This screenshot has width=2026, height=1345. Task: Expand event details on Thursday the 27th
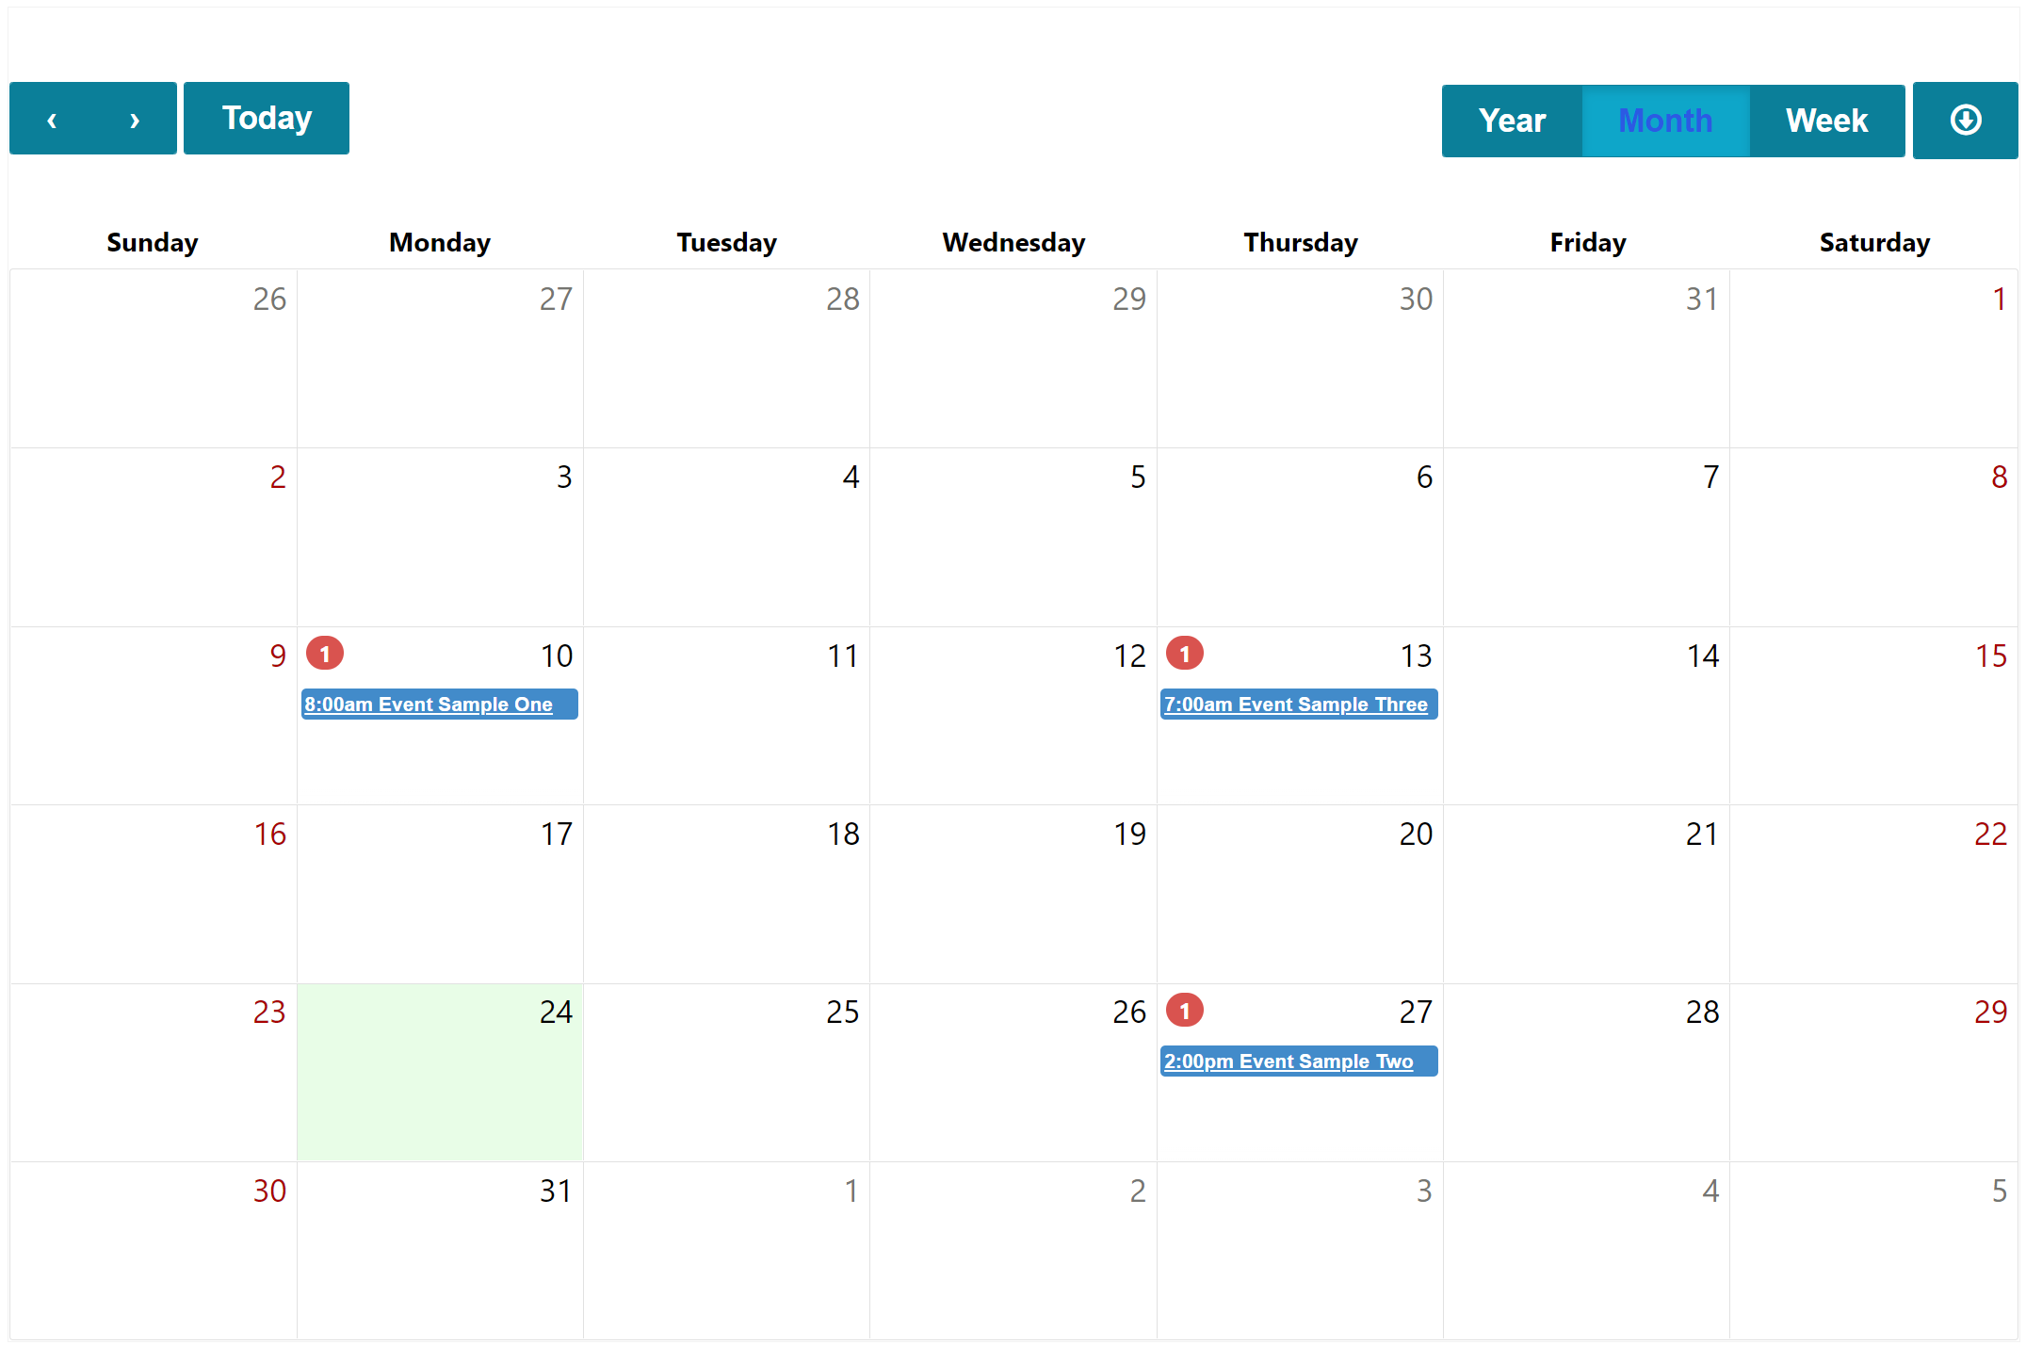pos(1293,1062)
